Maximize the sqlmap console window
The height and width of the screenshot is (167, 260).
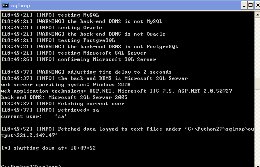[251, 6]
